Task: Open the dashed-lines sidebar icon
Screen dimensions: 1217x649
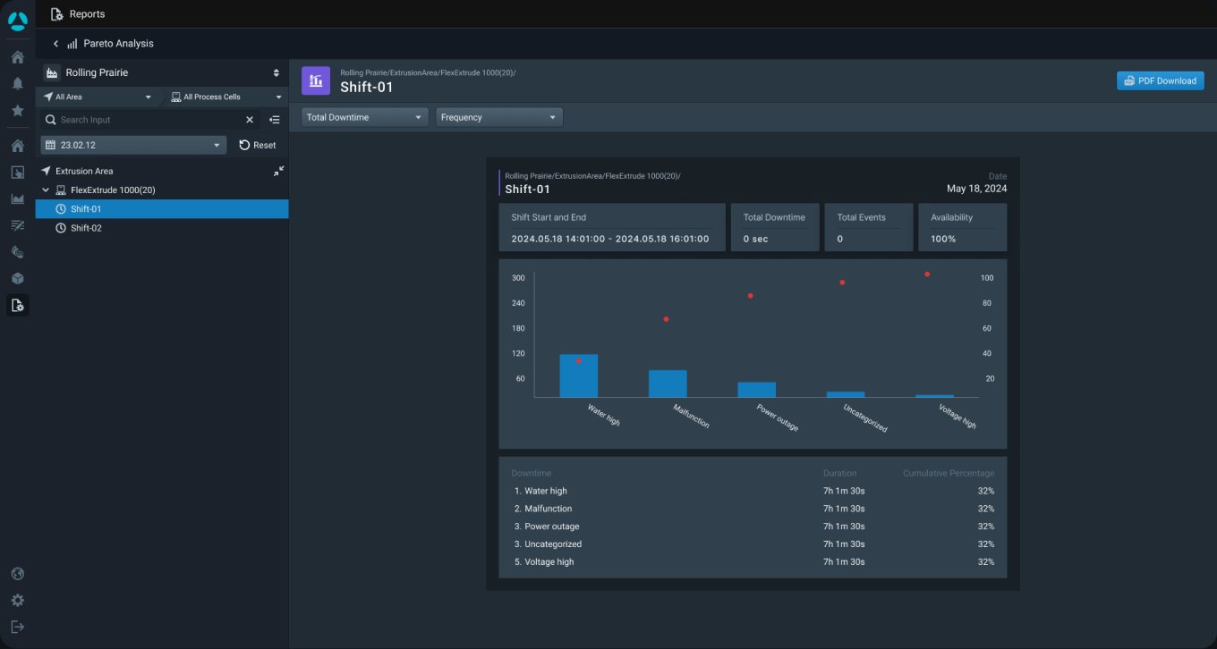Action: (17, 225)
